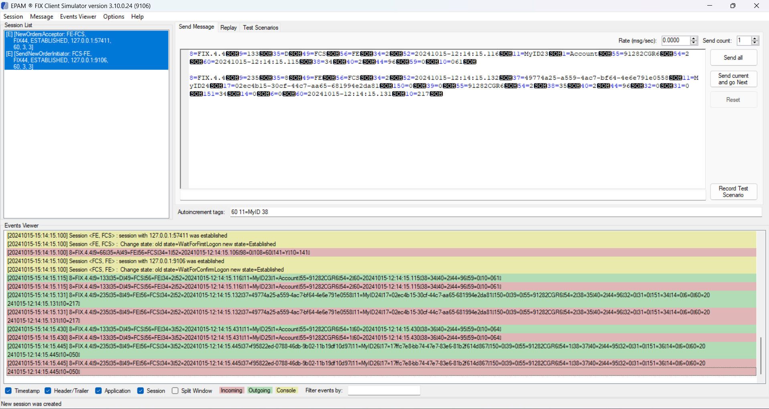Select green MyID26 execution report row
Image resolution: width=769 pixels, height=409 pixels.
[x=381, y=350]
